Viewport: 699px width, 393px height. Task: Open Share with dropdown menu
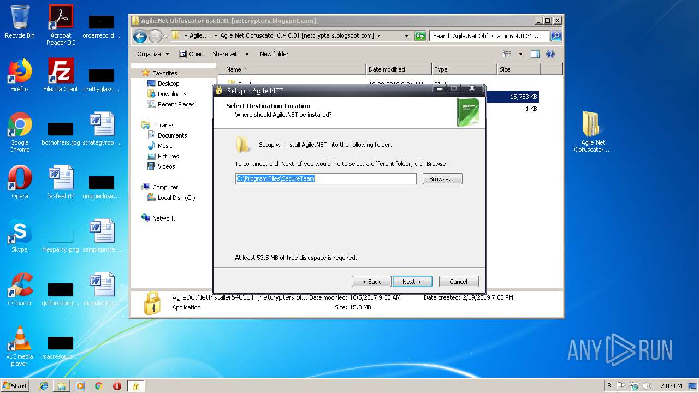[230, 54]
